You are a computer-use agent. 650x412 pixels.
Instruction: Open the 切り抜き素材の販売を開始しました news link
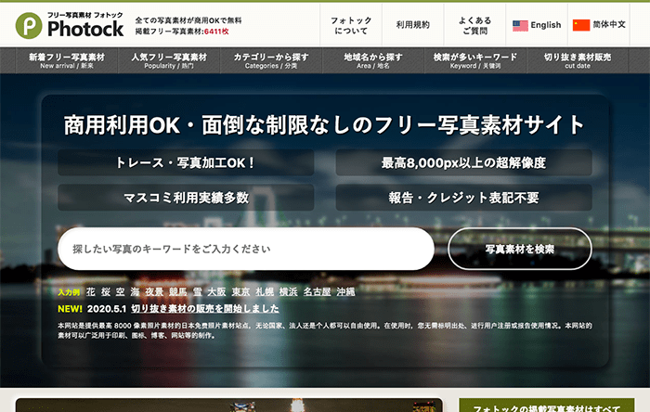pyautogui.click(x=205, y=308)
